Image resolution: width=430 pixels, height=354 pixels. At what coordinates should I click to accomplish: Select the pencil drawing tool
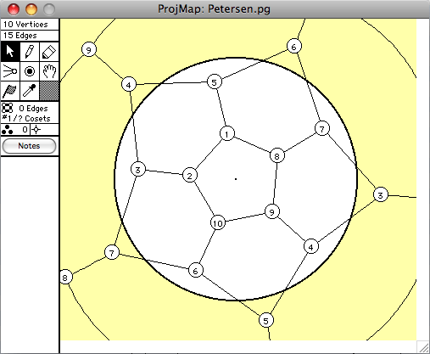[x=30, y=52]
